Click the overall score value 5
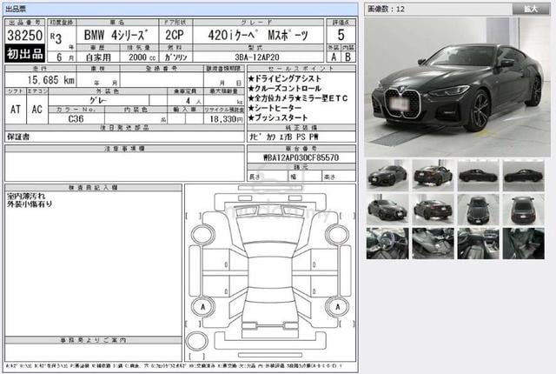 point(341,35)
